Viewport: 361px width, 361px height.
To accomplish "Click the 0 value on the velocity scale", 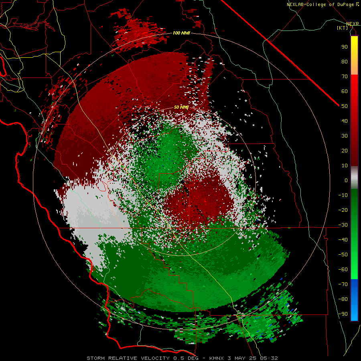I will pyautogui.click(x=346, y=180).
